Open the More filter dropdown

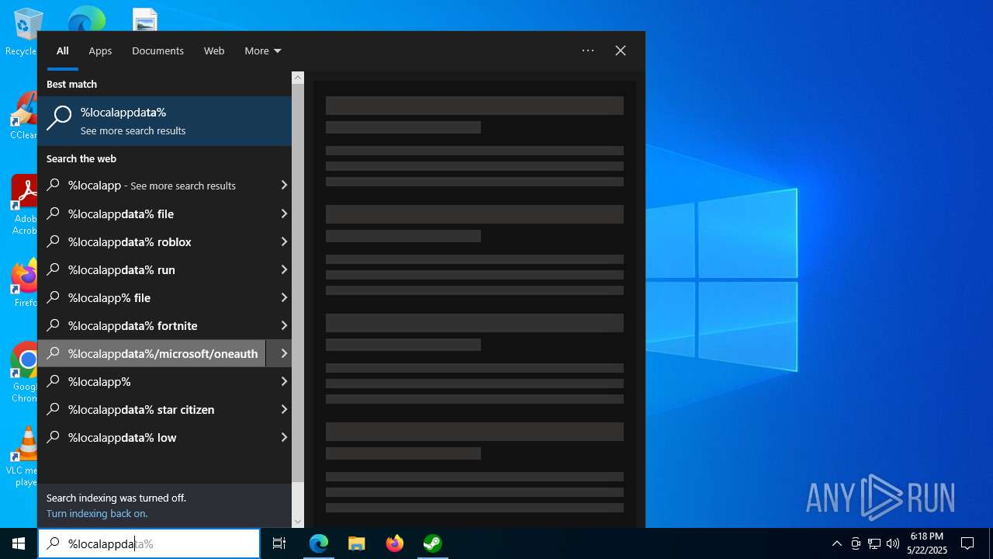click(263, 50)
